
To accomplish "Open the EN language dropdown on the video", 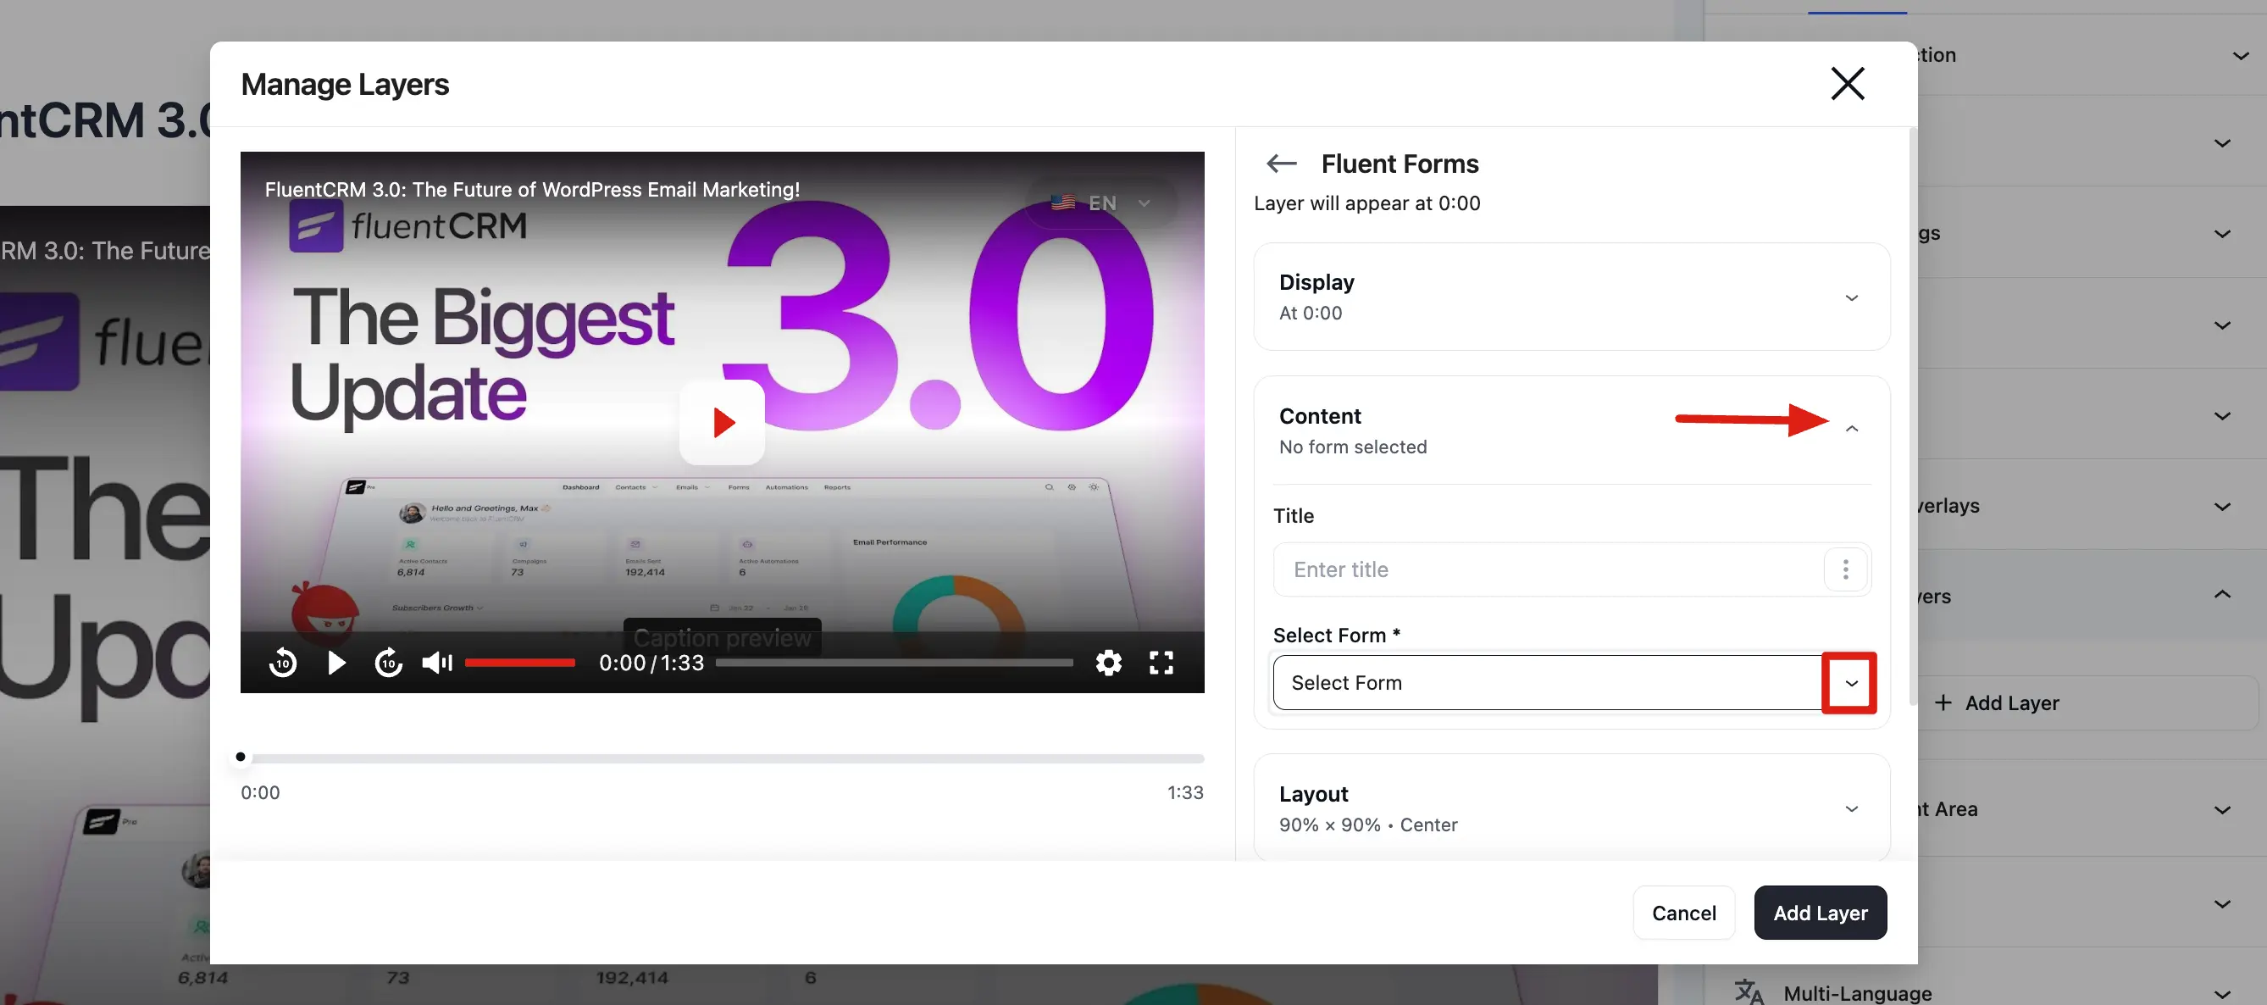I will [1101, 203].
